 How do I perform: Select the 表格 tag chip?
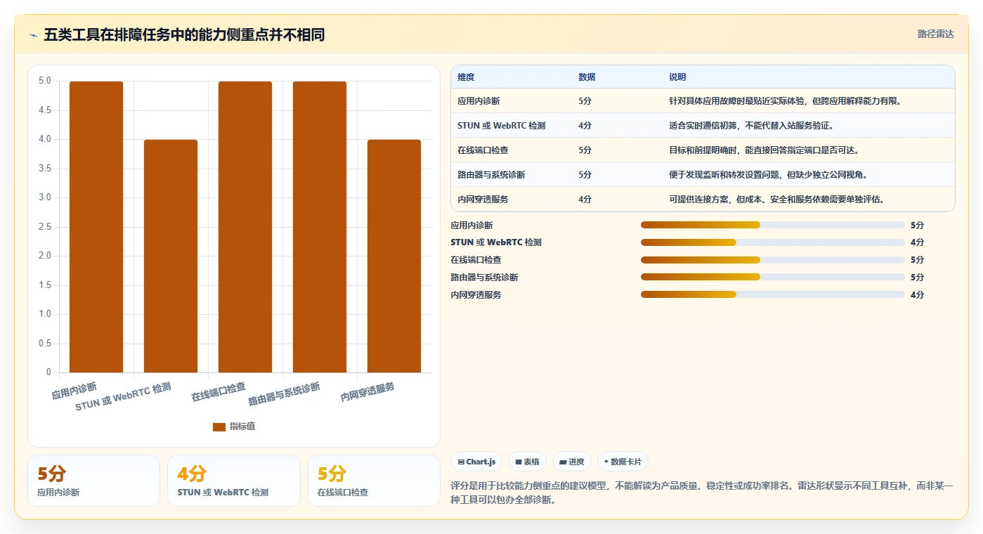[527, 462]
